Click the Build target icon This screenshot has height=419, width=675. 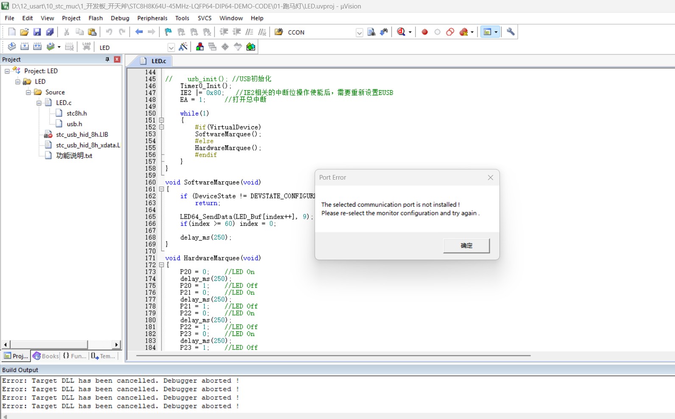[x=25, y=47]
